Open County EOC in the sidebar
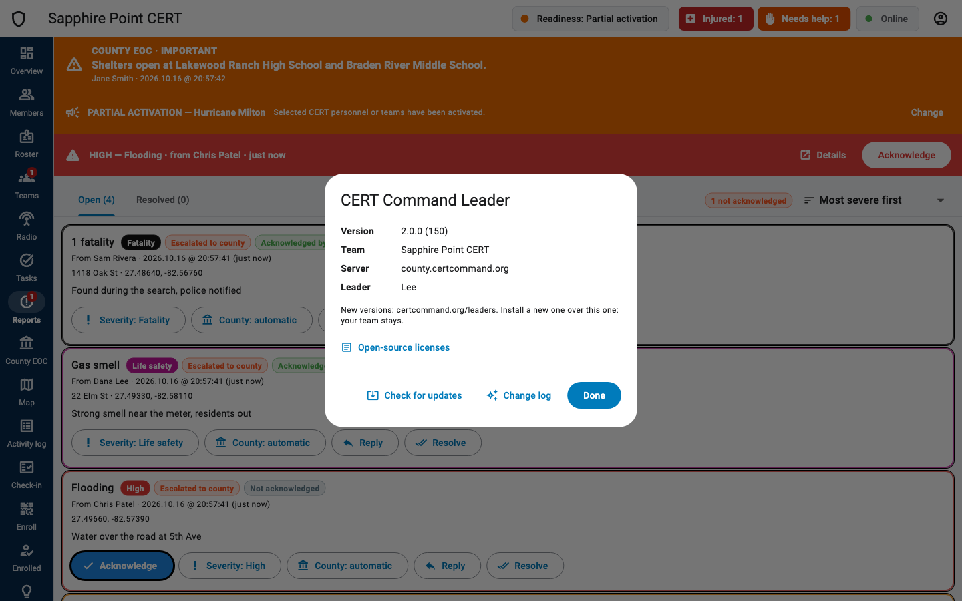Image resolution: width=962 pixels, height=601 pixels. pos(27,351)
